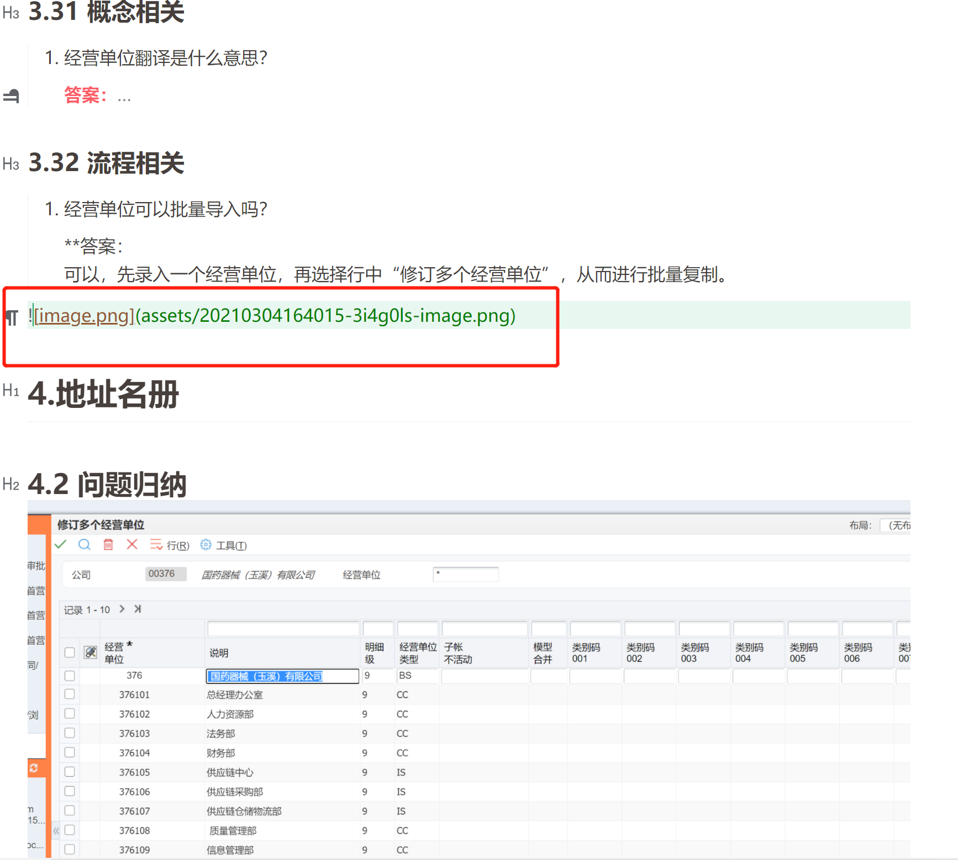Click the heading text 3.31 概念相关
Screen dimensions: 958x860
pos(106,12)
